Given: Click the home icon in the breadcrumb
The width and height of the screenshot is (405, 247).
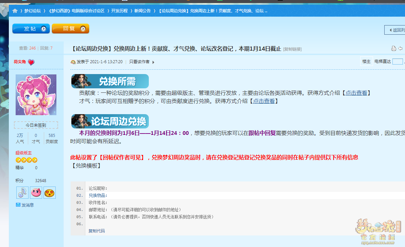Looking at the screenshot, I should click(15, 11).
